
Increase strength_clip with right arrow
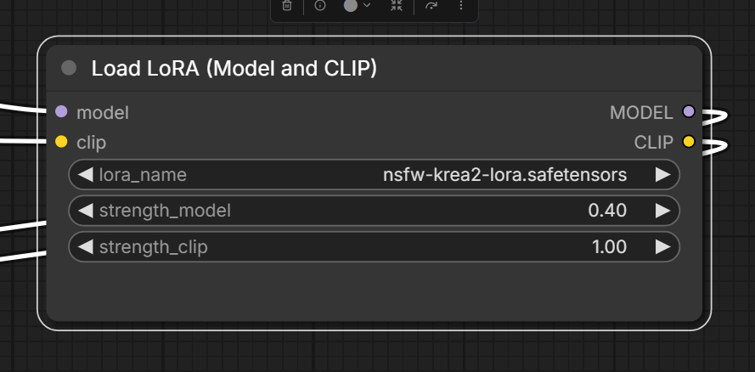[x=662, y=246]
